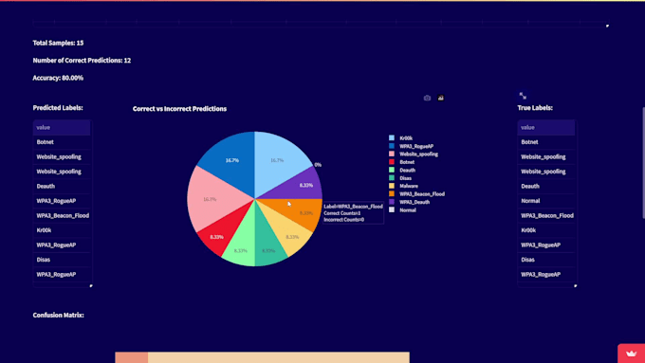Click the Confusion Matrix: heading
The width and height of the screenshot is (645, 363).
tap(59, 316)
